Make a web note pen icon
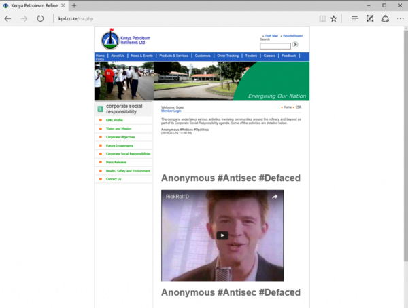Image resolution: width=408 pixels, height=308 pixels. [x=370, y=18]
